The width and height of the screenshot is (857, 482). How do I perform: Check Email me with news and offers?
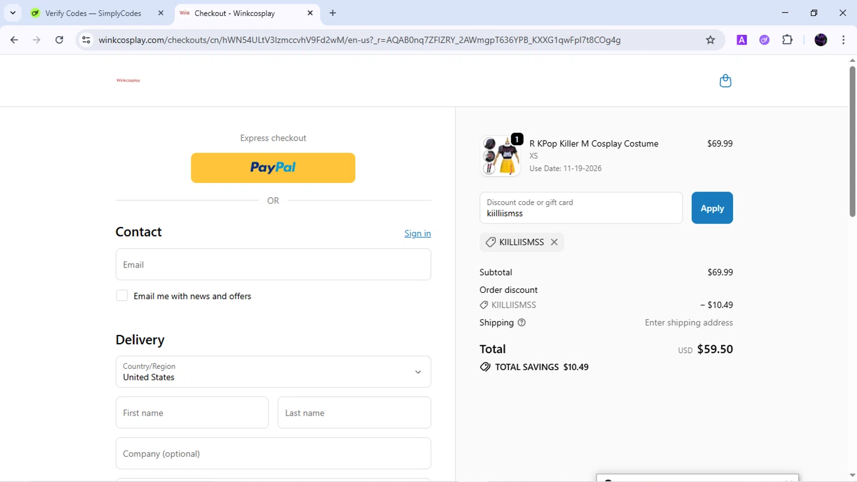(122, 296)
